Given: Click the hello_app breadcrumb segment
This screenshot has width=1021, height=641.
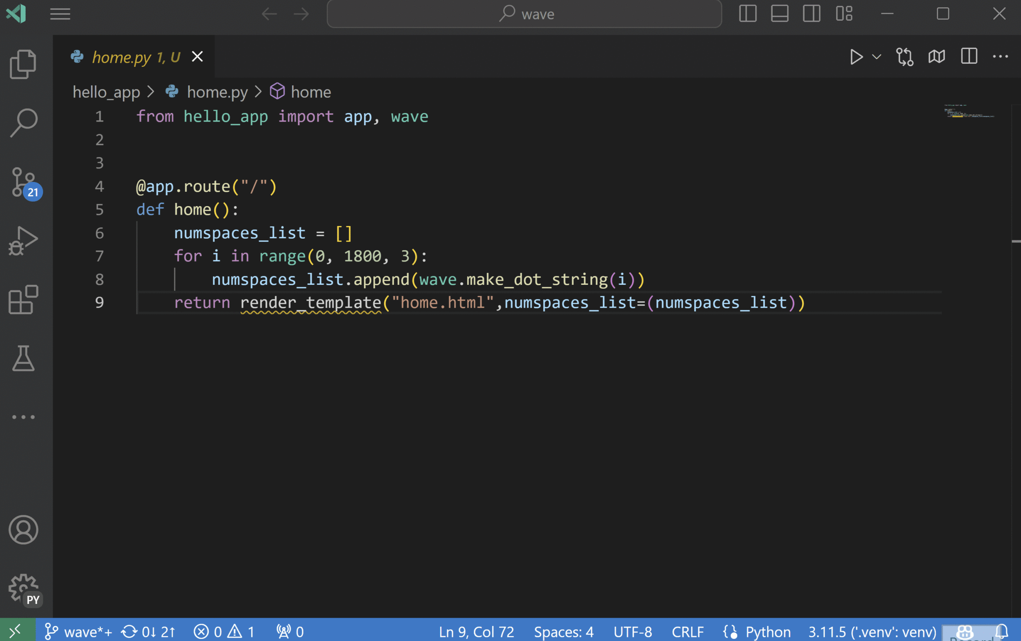Looking at the screenshot, I should [106, 91].
